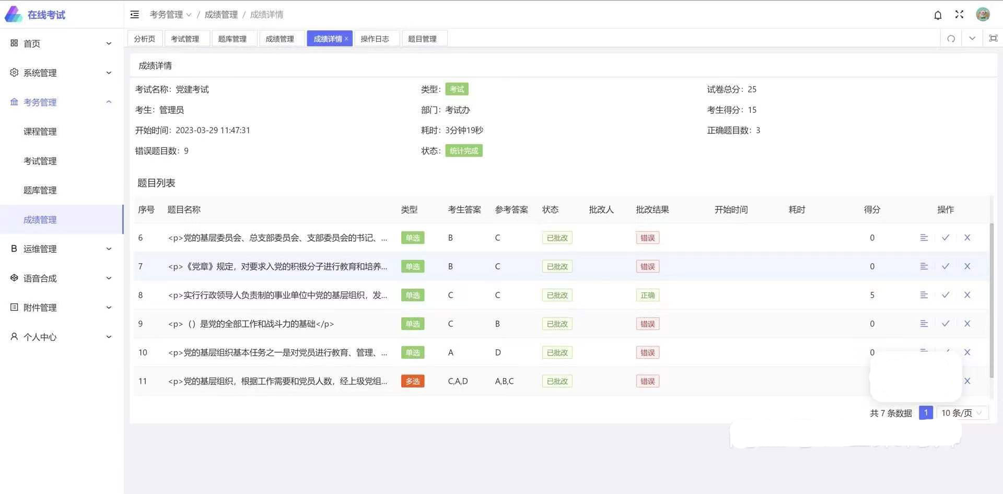Open details icon for question row 6
The width and height of the screenshot is (1003, 494).
924,238
